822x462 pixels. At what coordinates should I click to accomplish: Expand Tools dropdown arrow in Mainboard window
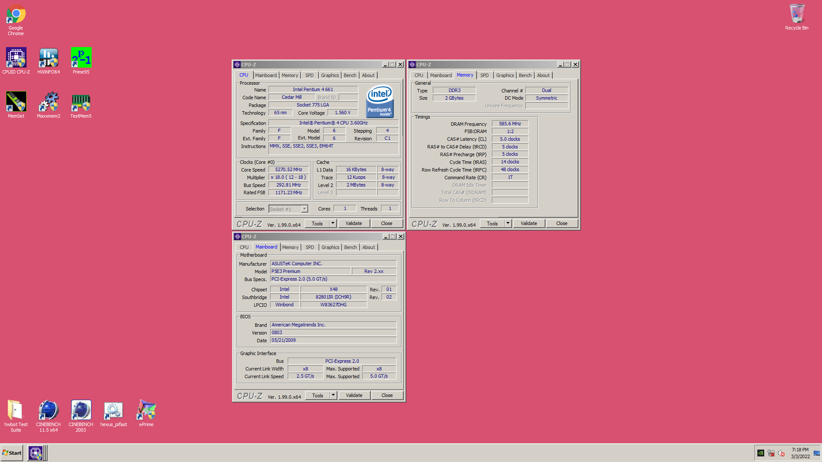point(333,395)
